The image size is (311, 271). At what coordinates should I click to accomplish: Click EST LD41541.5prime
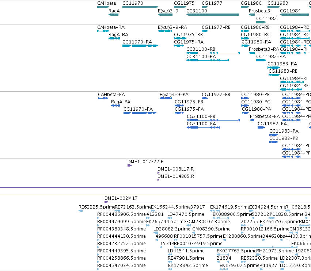(x=186, y=251)
